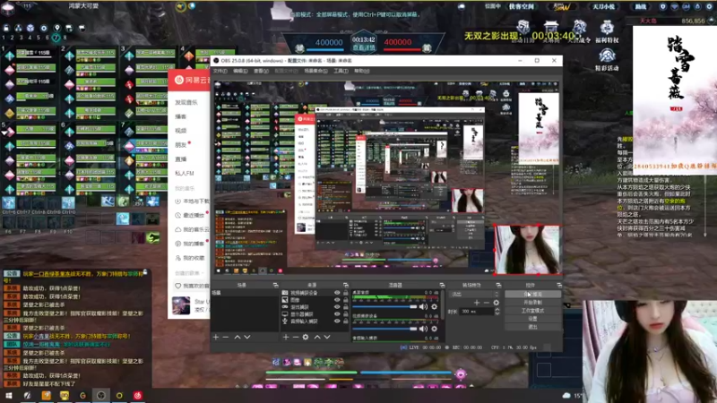717x403 pixels.
Task: Increase transition duration with stepper arrow
Action: click(497, 309)
